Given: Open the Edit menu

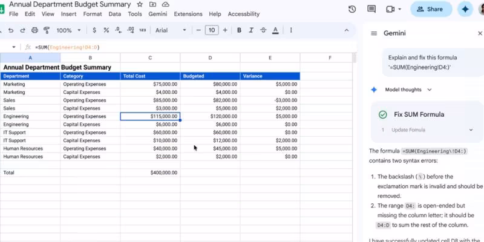Looking at the screenshot, I should point(30,14).
